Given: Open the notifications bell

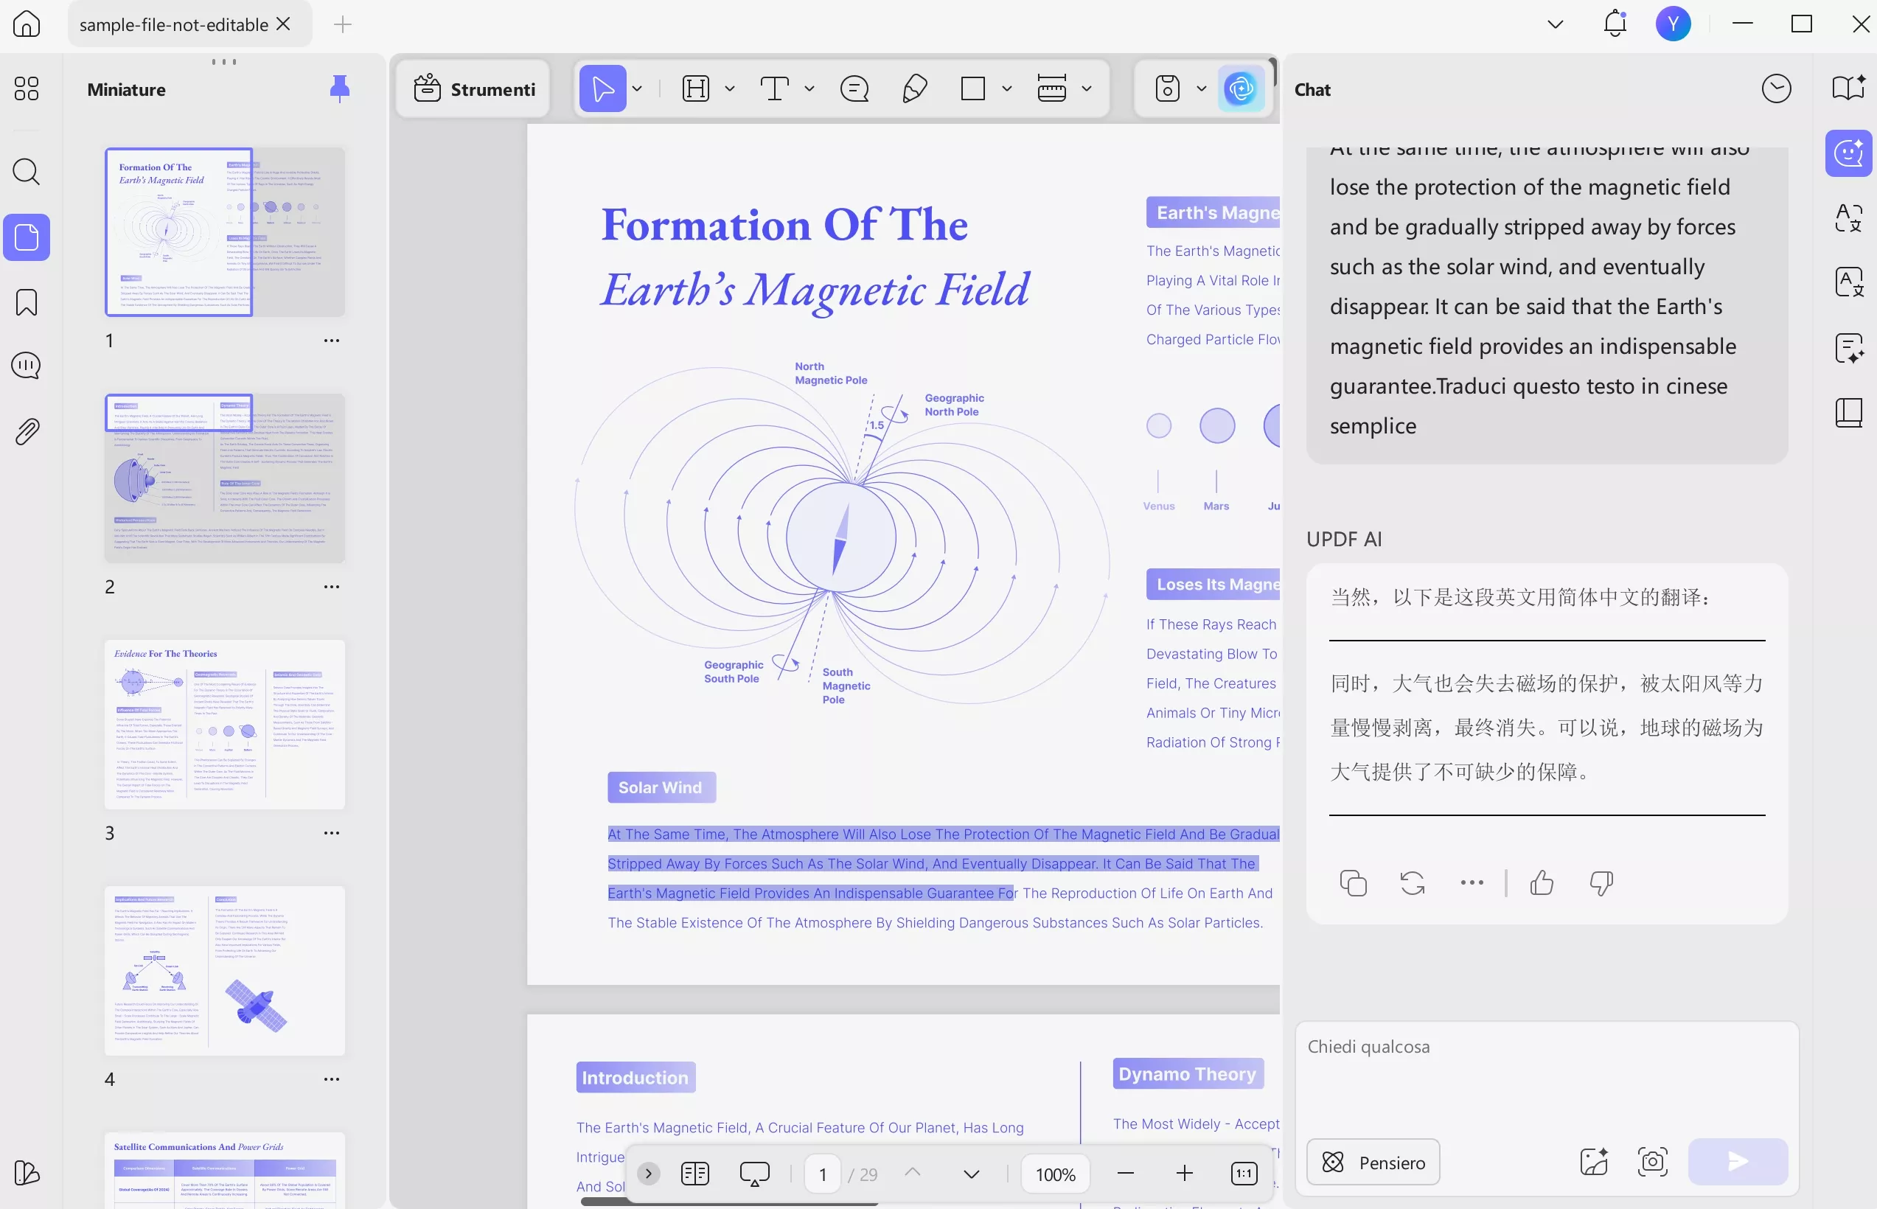Looking at the screenshot, I should (x=1615, y=24).
